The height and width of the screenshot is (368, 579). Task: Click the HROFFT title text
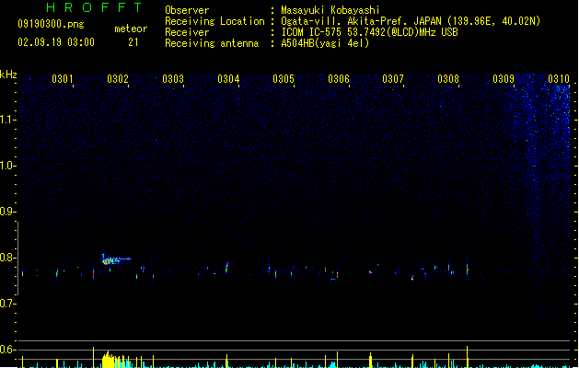(x=95, y=7)
